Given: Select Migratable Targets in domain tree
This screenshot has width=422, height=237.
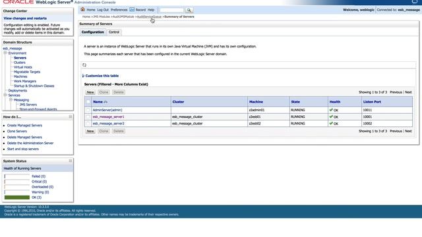Looking at the screenshot, I should coord(27,72).
